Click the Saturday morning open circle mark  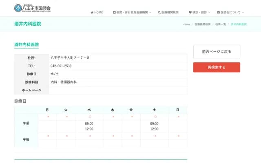(154, 117)
